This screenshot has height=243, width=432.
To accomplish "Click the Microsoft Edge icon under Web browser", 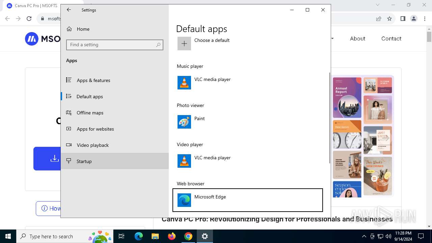I will point(184,200).
